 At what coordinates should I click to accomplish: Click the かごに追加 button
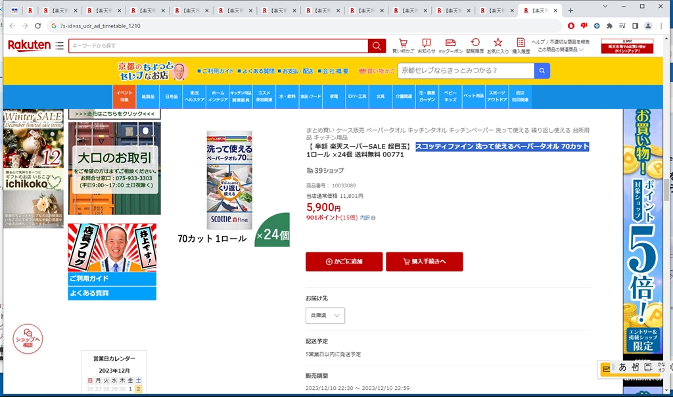(x=344, y=262)
